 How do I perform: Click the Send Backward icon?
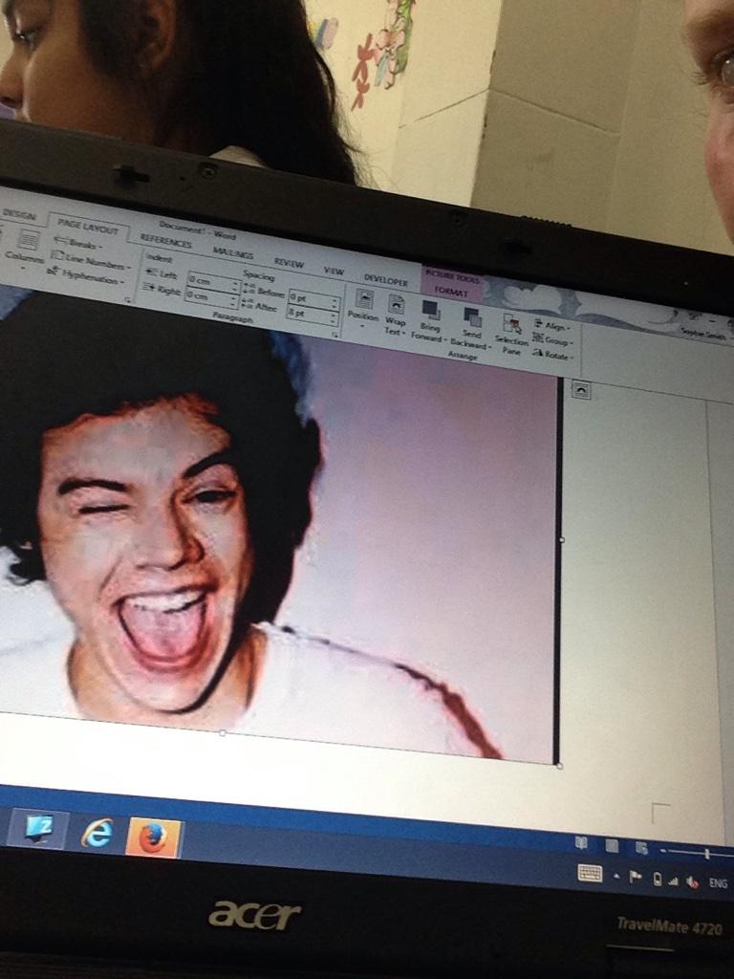[x=472, y=317]
